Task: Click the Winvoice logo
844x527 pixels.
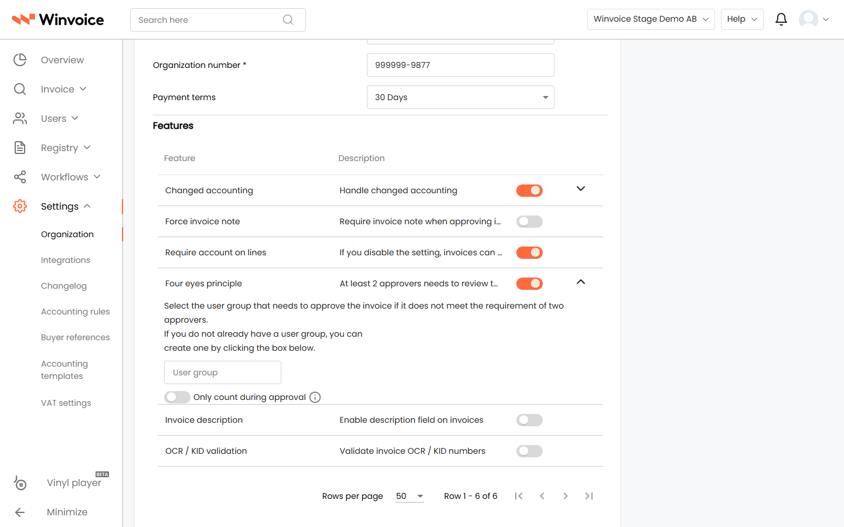Action: 58,20
